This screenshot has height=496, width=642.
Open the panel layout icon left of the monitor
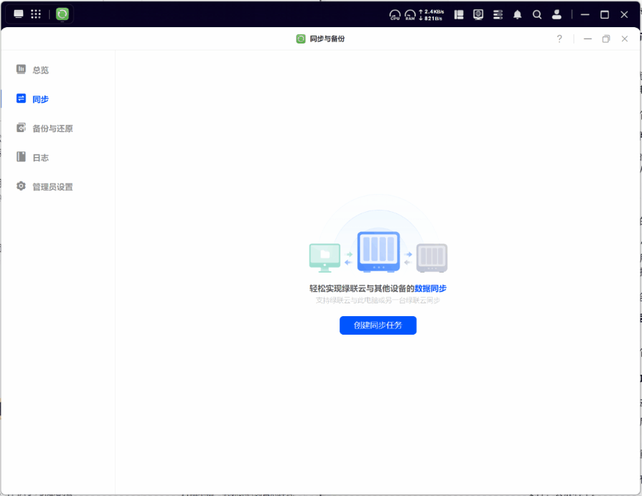pos(459,14)
